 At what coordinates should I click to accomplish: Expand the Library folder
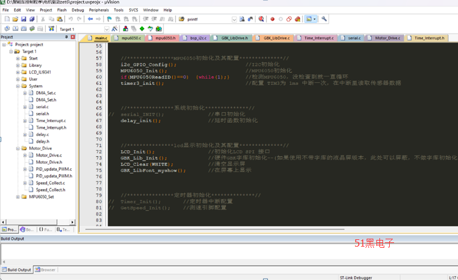18,65
